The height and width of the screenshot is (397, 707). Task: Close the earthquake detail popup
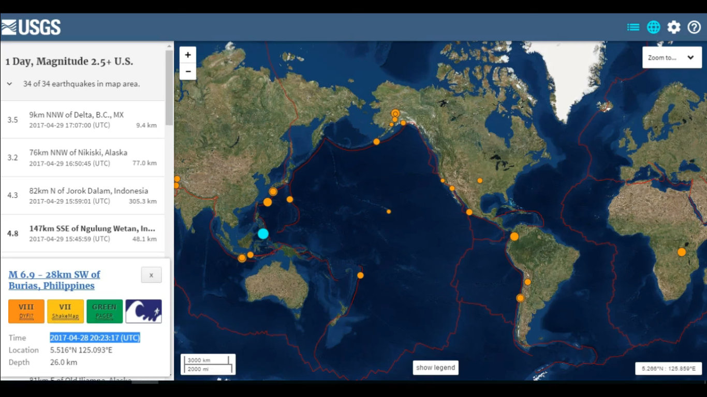coord(151,275)
